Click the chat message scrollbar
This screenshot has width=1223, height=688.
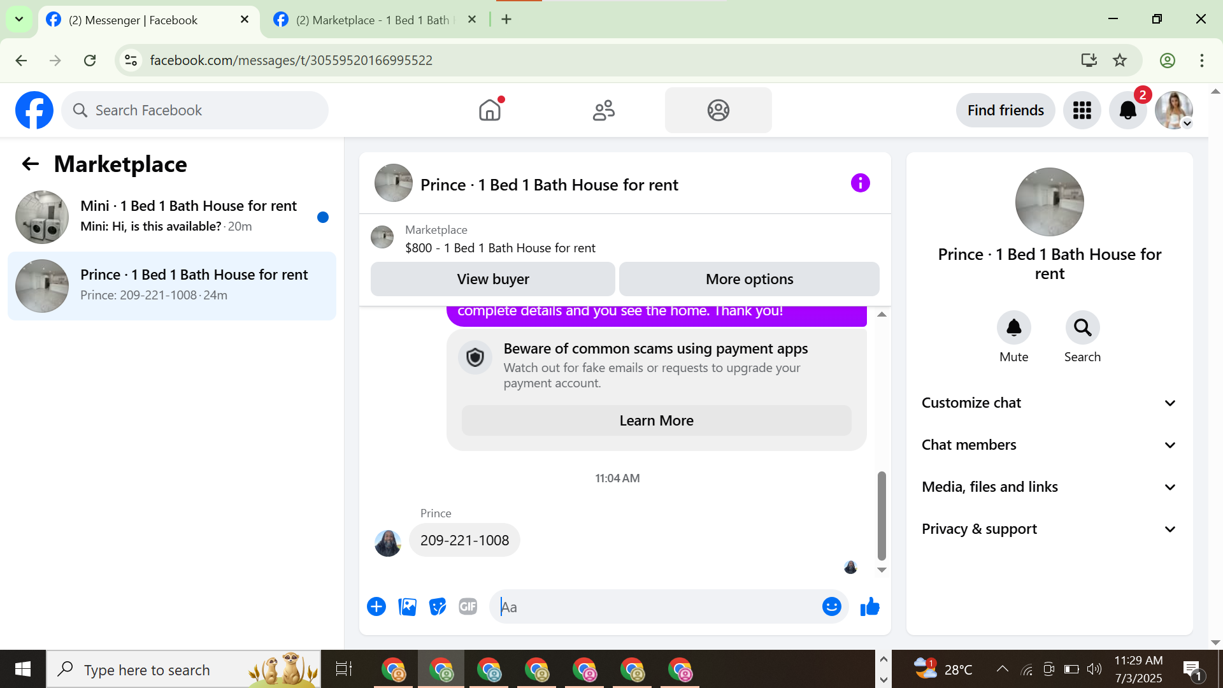pyautogui.click(x=882, y=516)
